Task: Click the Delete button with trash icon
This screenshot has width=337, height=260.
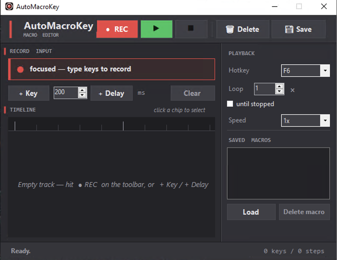Action: point(242,29)
